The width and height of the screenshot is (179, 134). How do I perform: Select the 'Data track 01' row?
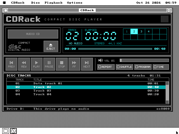(x=86, y=83)
